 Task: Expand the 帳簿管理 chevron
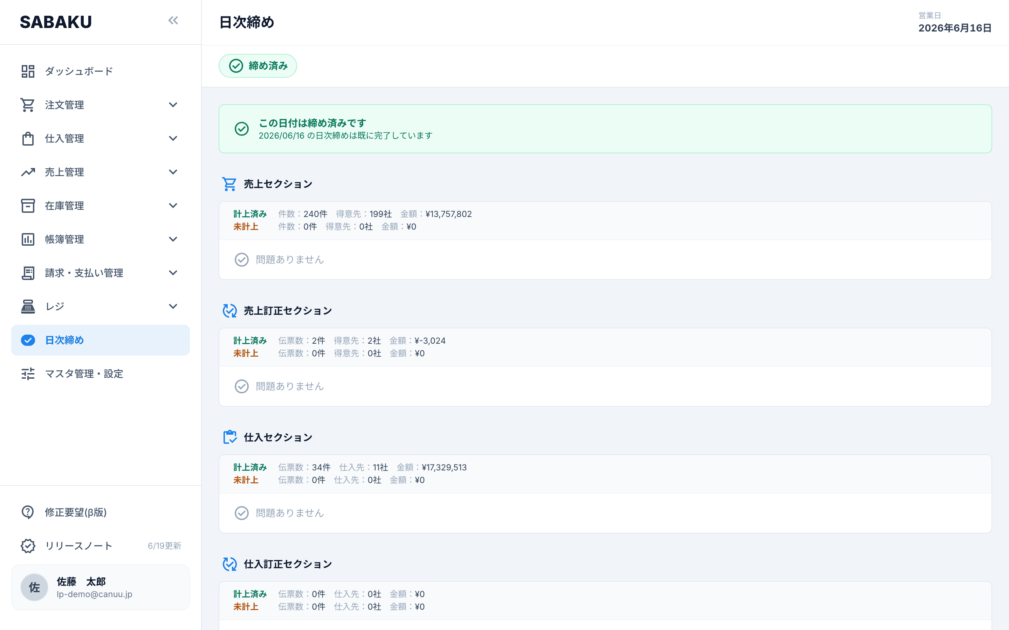(173, 239)
